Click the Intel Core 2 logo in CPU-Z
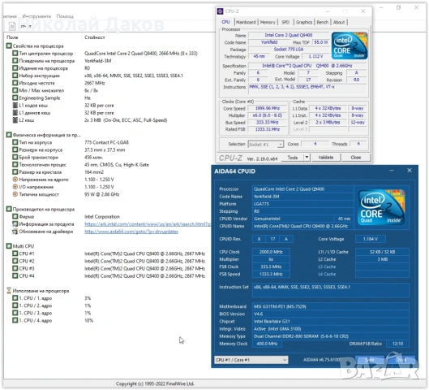The width and height of the screenshot is (429, 390). click(349, 45)
